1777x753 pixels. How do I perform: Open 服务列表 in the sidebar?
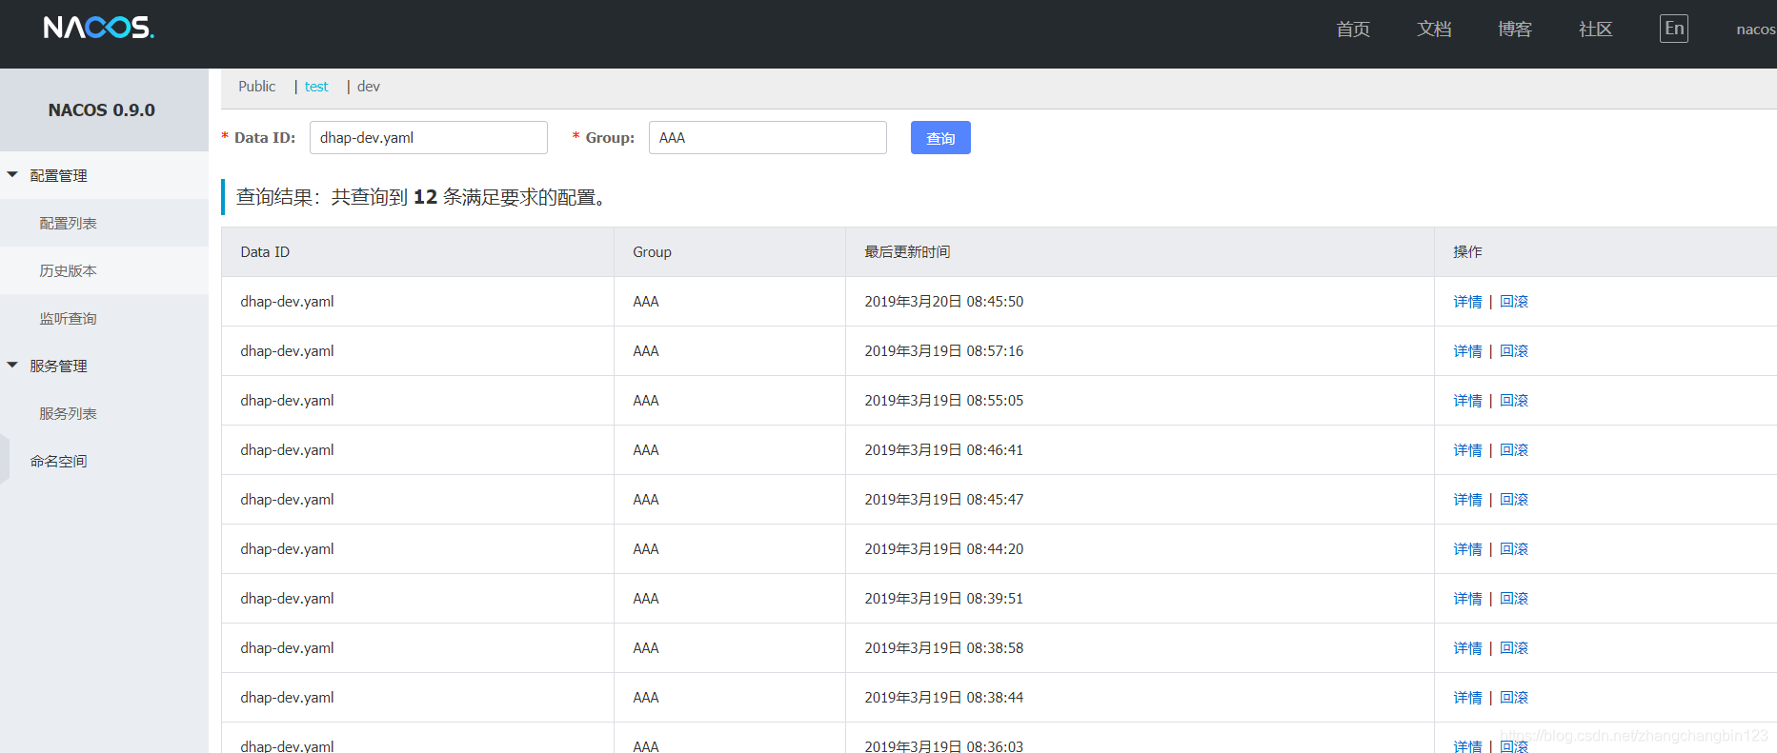69,414
